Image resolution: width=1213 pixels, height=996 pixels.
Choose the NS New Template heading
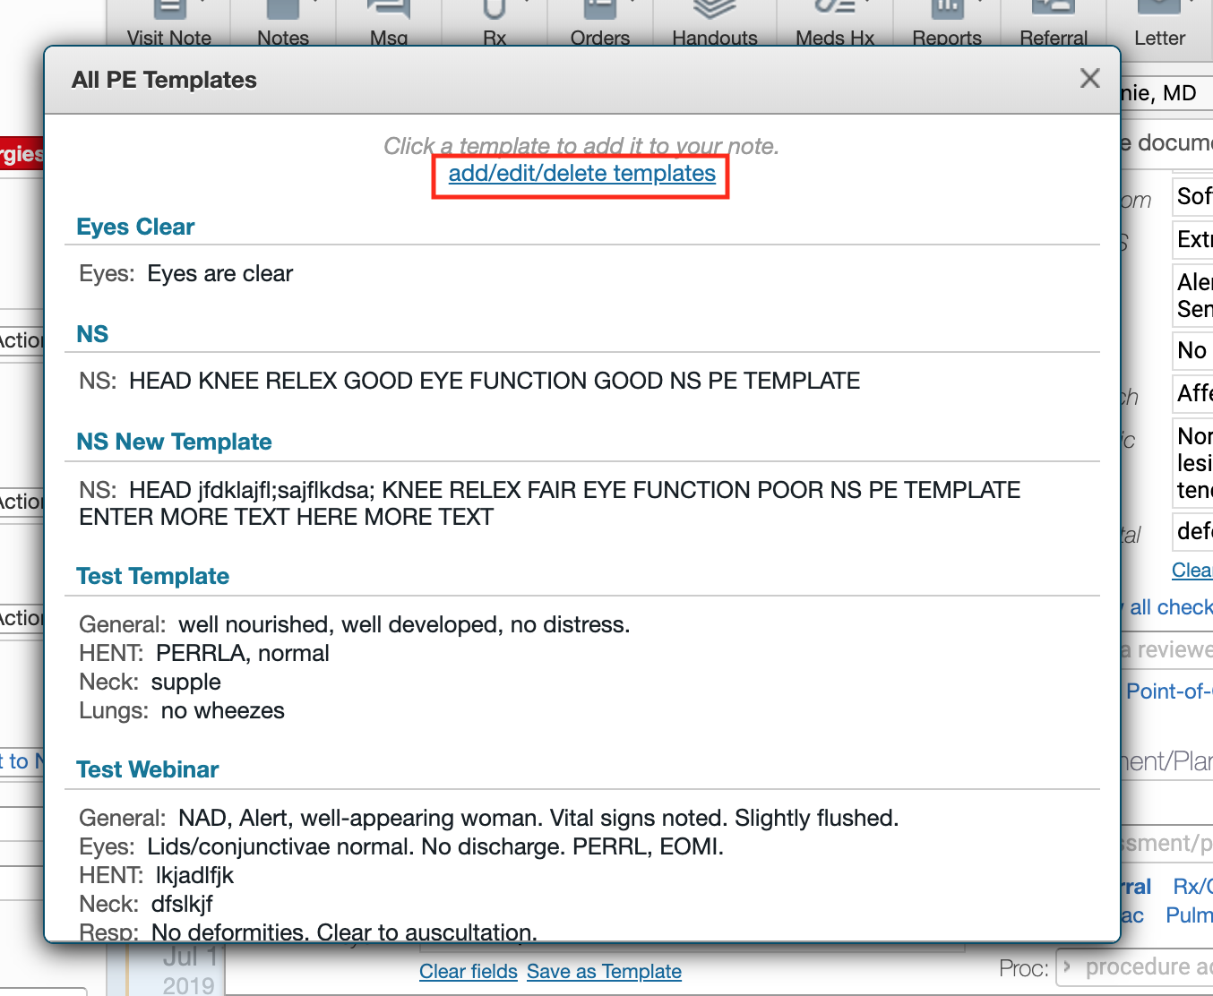pyautogui.click(x=174, y=442)
